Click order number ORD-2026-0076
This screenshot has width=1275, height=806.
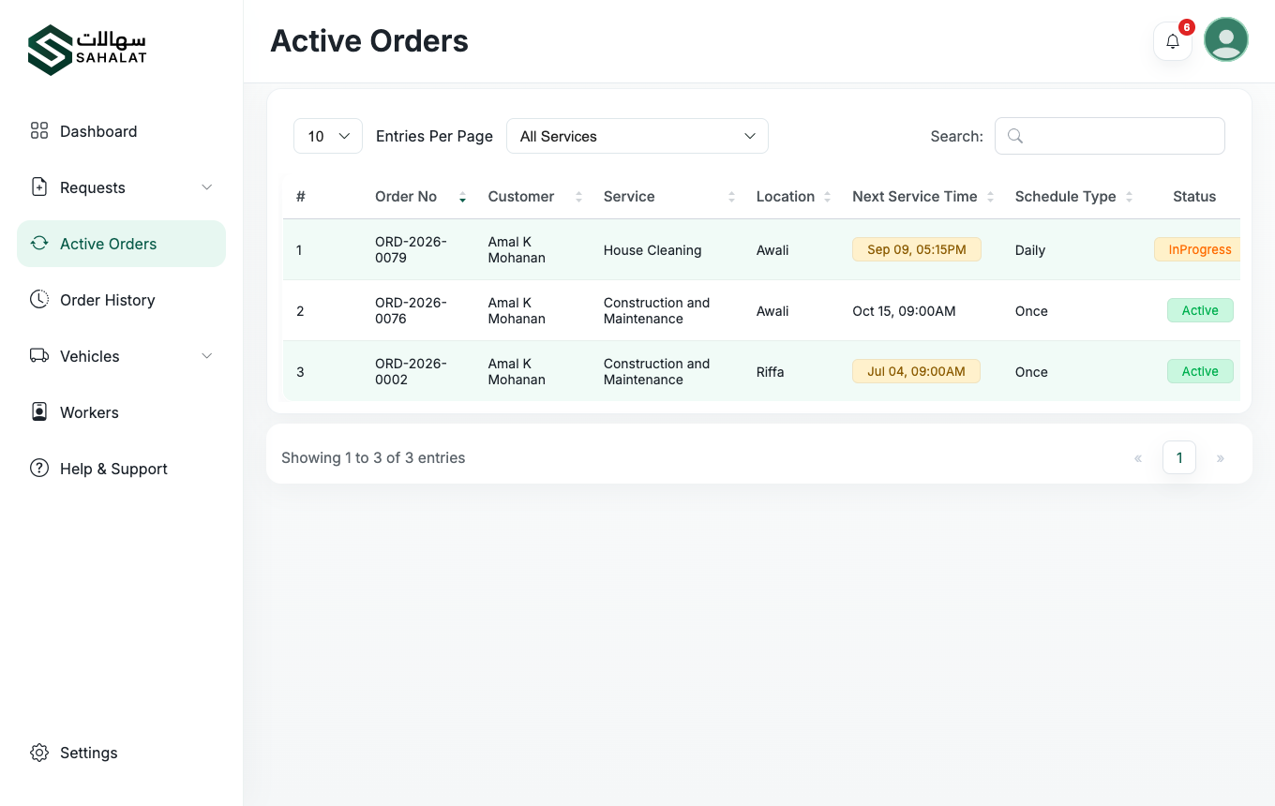[x=411, y=310]
